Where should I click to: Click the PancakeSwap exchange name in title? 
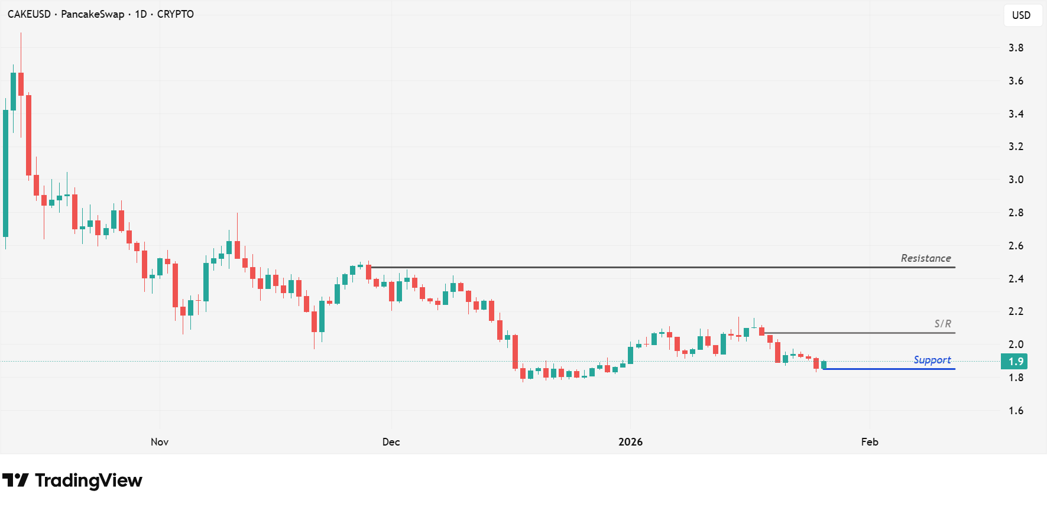point(93,14)
